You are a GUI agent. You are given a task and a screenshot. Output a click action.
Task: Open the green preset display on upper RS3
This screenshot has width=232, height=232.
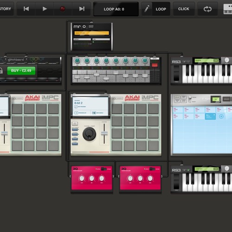click(206, 61)
